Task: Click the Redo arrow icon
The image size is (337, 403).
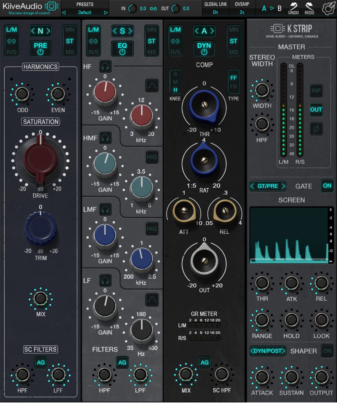Action: [x=309, y=6]
